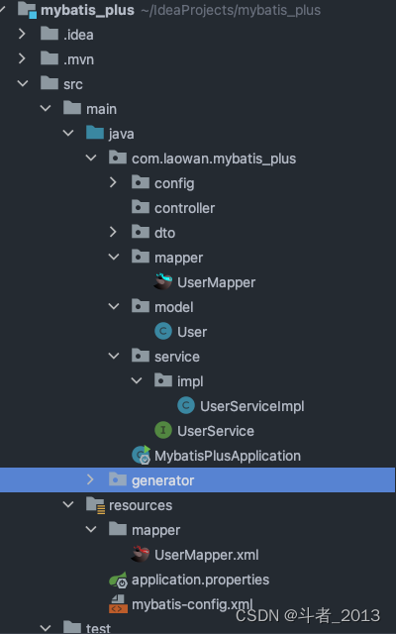Viewport: 396px width, 634px height.
Task: Expand the .idea folder
Action: [22, 35]
